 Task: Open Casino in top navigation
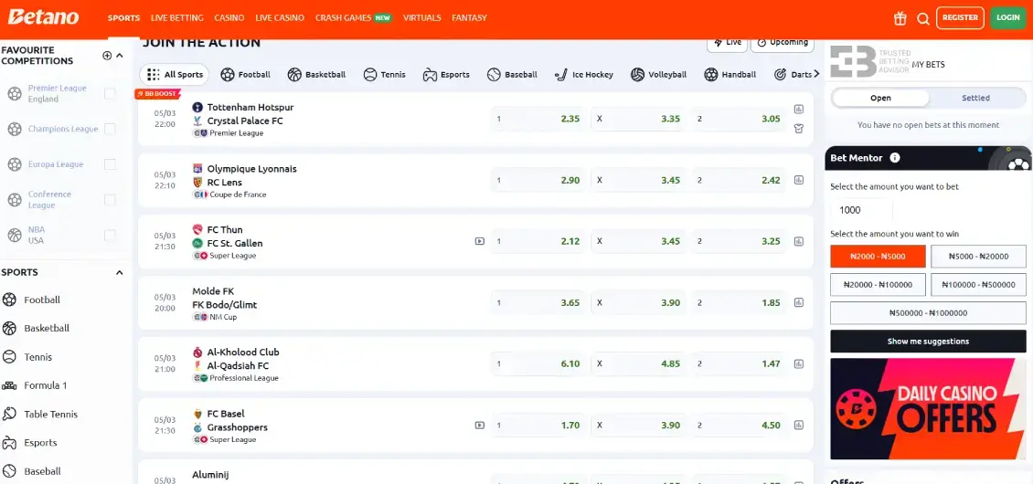tap(229, 17)
